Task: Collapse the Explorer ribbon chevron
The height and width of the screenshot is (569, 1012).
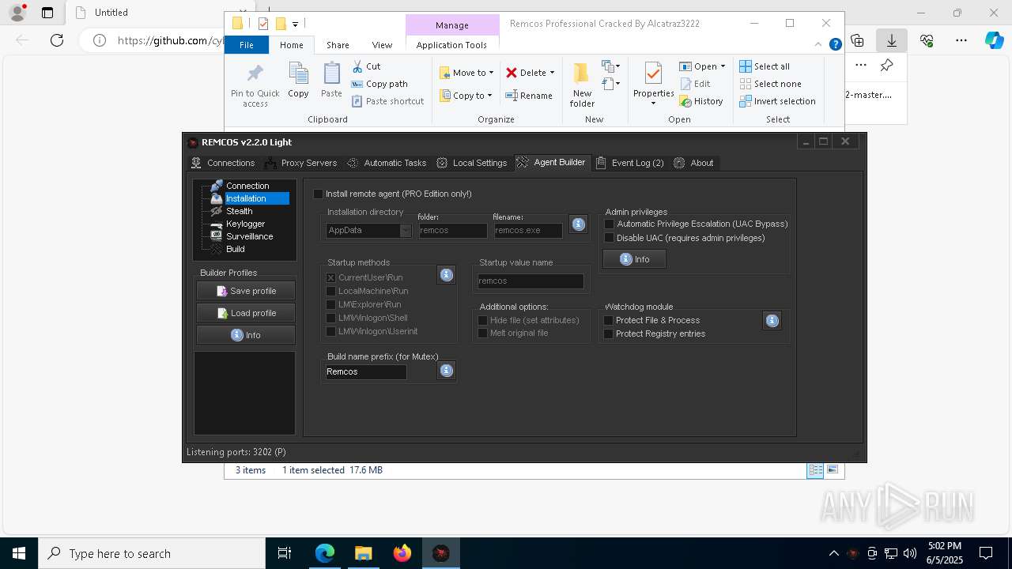Action: point(819,44)
